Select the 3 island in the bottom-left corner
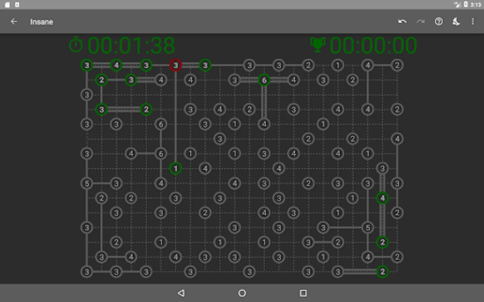Screen dimensions: 484x302 point(87,271)
